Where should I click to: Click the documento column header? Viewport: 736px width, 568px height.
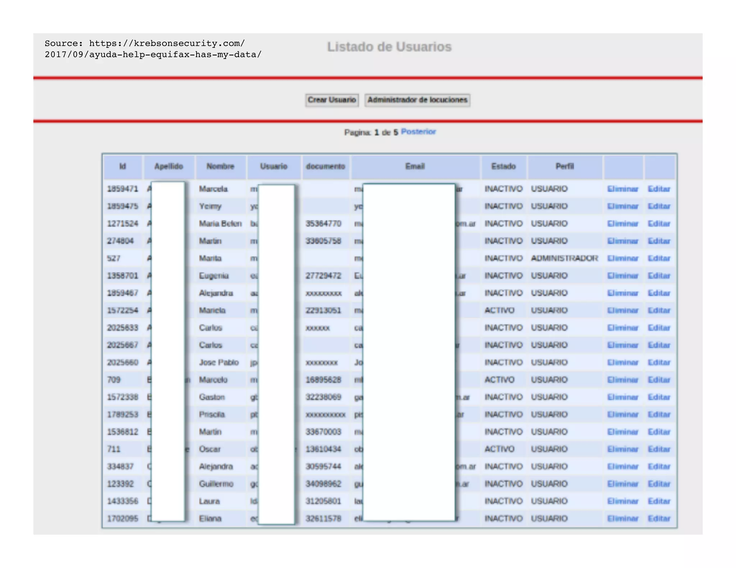(x=326, y=167)
